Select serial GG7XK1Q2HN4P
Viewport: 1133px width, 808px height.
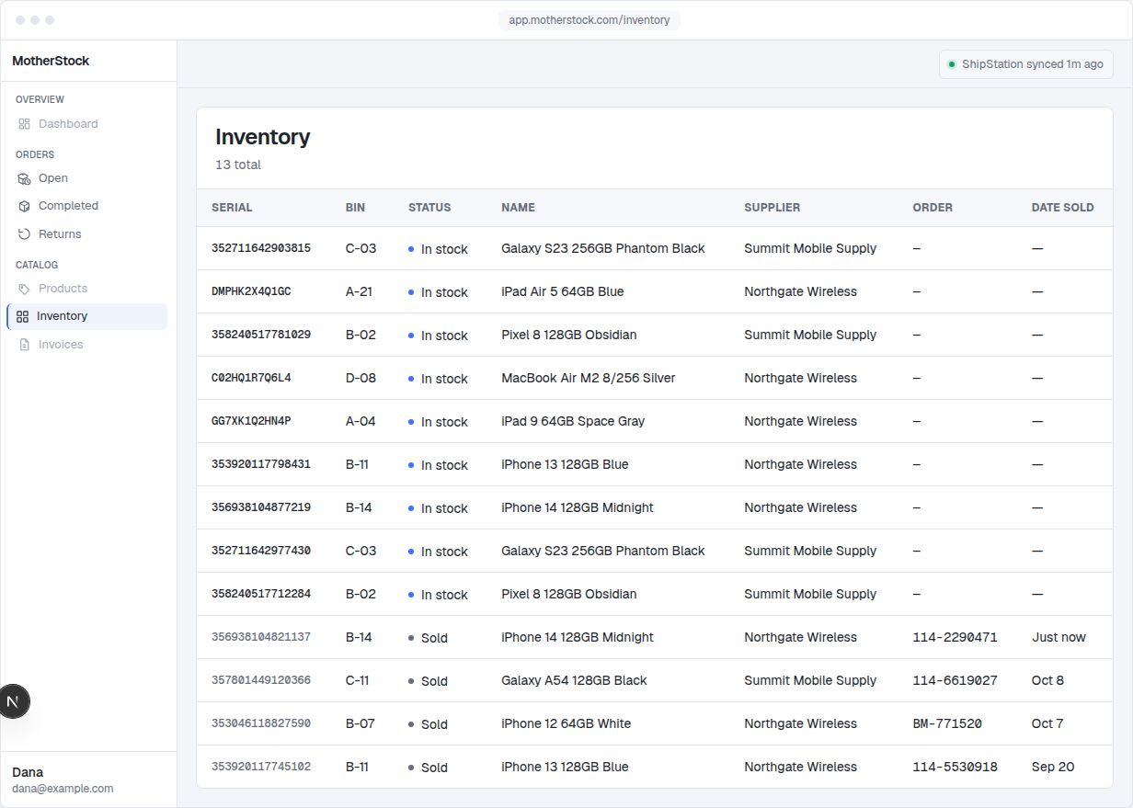coord(251,421)
